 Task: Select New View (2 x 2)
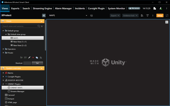click(20, 45)
